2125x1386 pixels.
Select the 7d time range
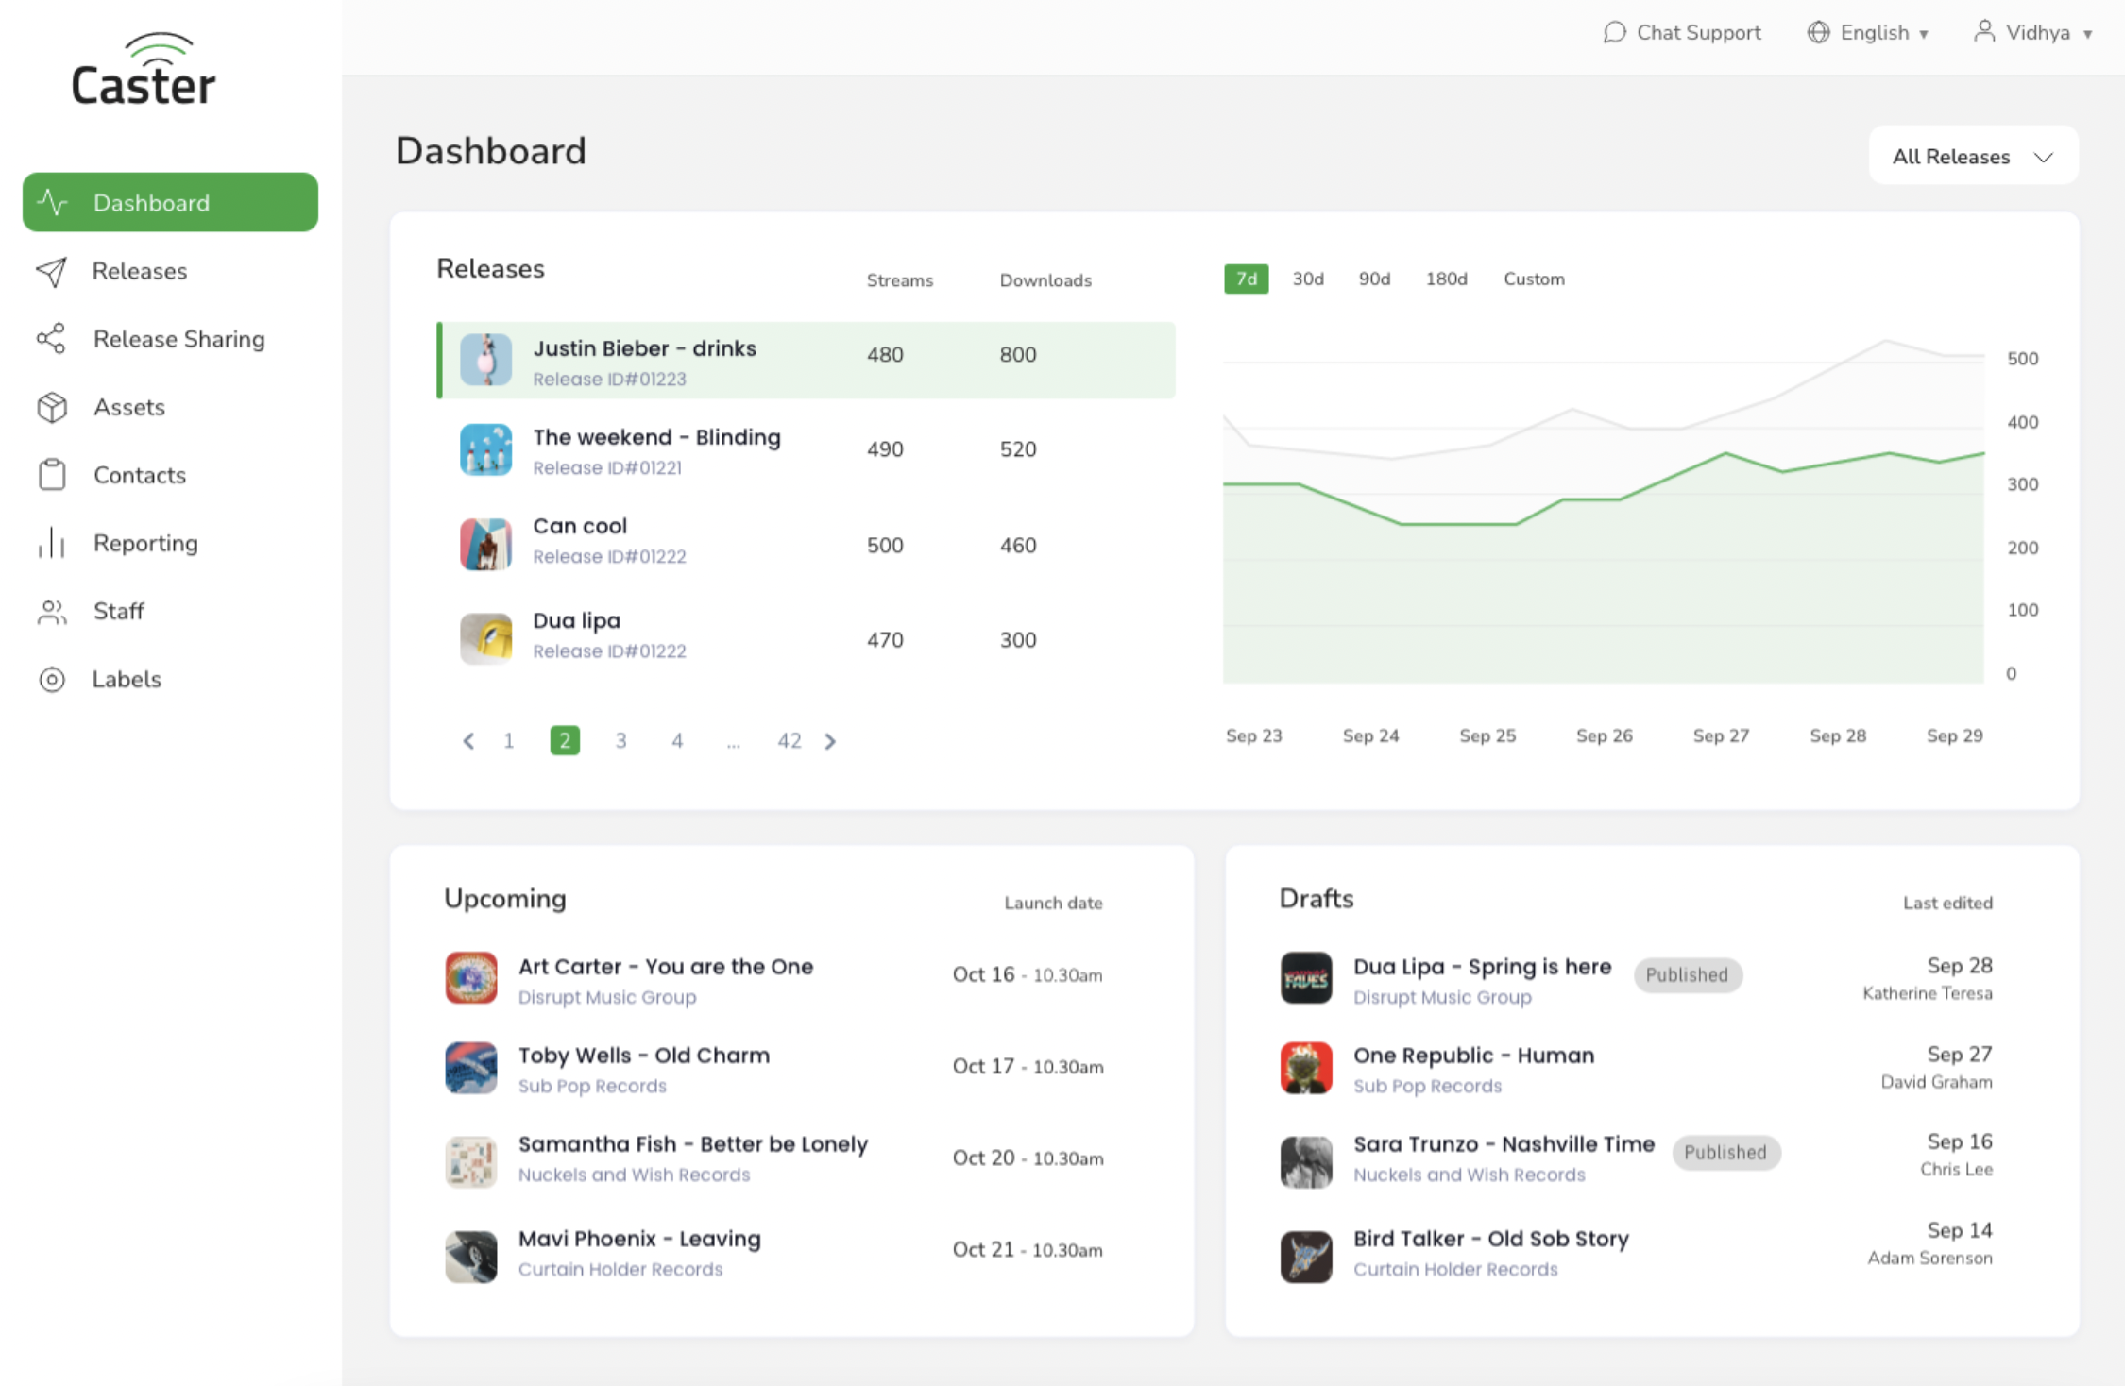point(1247,279)
